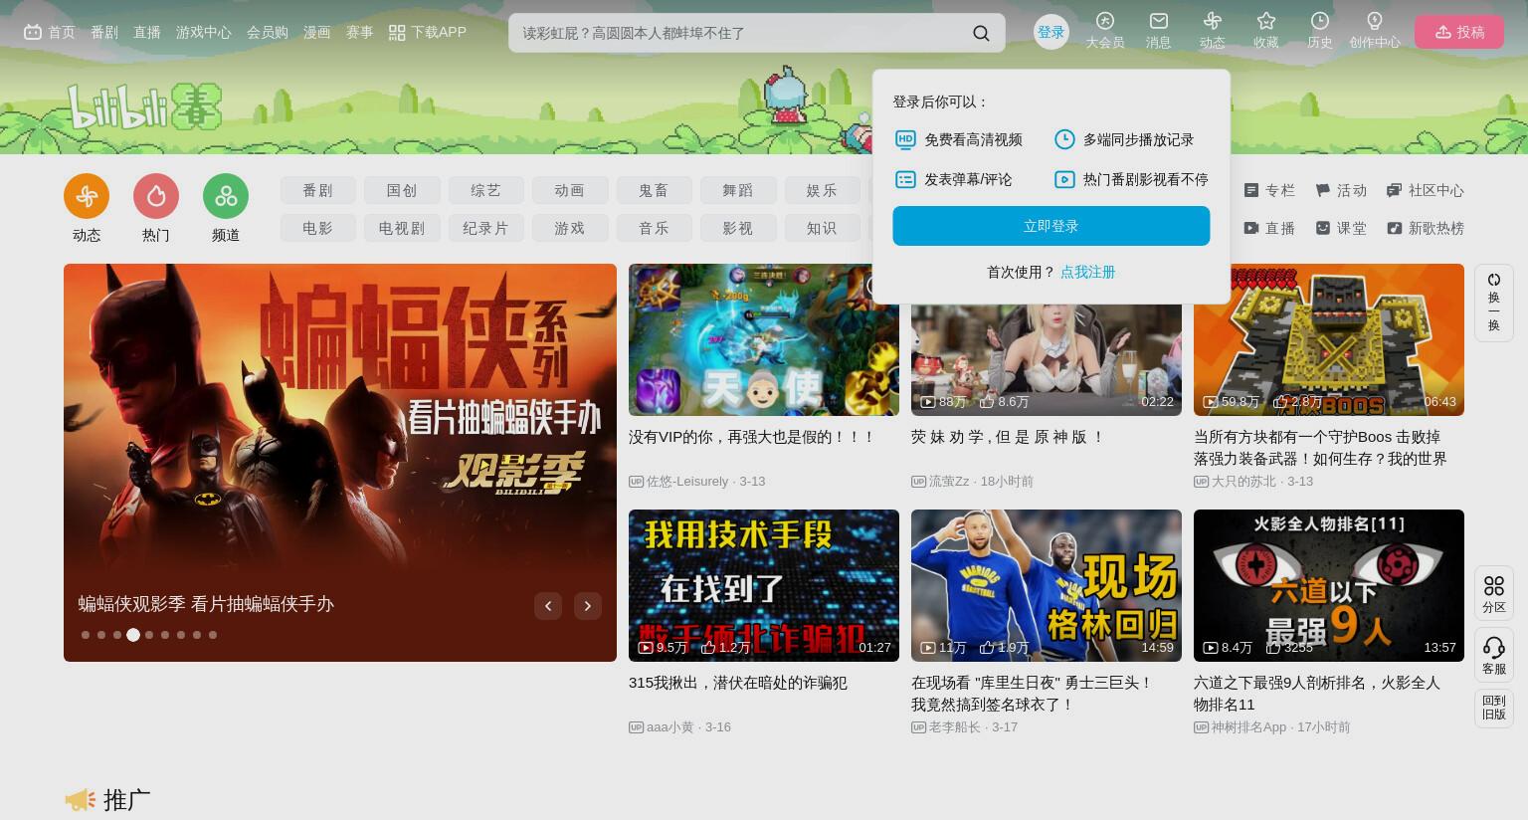Click 立即登录 button
This screenshot has width=1528, height=820.
pyautogui.click(x=1050, y=226)
